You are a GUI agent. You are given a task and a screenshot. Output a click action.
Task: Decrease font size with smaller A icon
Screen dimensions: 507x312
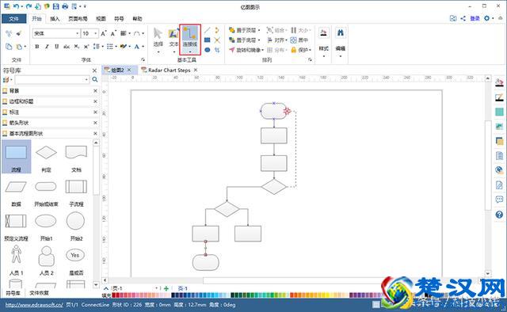coord(113,33)
